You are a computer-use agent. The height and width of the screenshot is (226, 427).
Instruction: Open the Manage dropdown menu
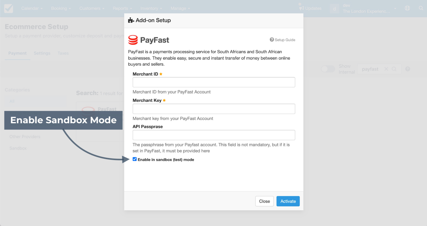click(180, 8)
